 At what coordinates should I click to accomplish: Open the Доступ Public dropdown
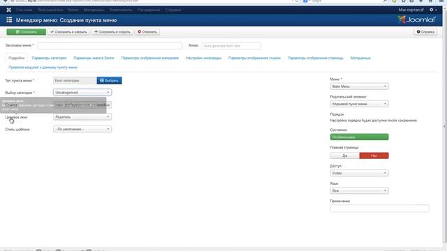pyautogui.click(x=359, y=173)
